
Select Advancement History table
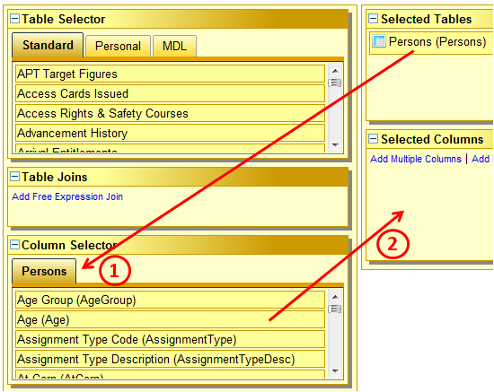coord(170,133)
